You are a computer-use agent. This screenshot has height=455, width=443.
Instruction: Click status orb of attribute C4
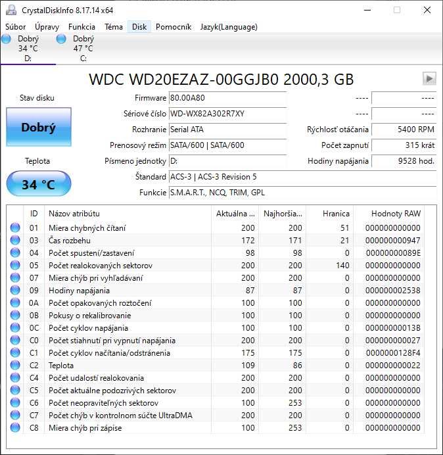(15, 378)
